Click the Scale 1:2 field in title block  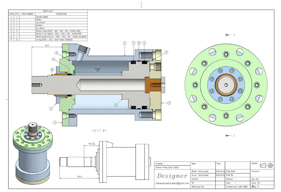point(255,182)
